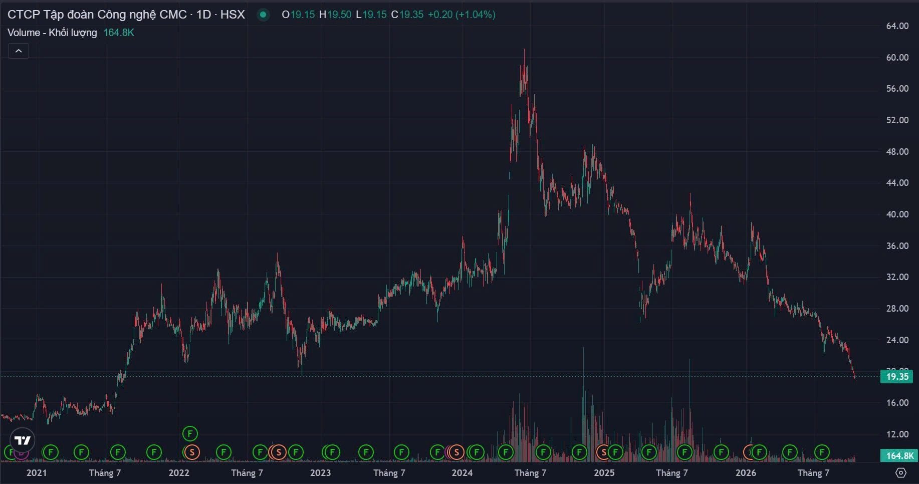Click the 2024 label on the time axis
The image size is (919, 484).
coord(462,473)
